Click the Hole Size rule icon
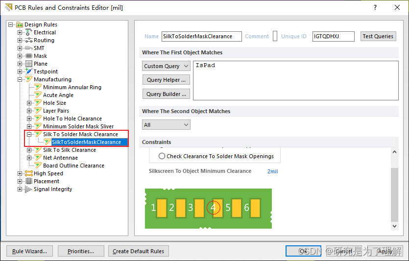Image resolution: width=409 pixels, height=261 pixels. click(38, 103)
